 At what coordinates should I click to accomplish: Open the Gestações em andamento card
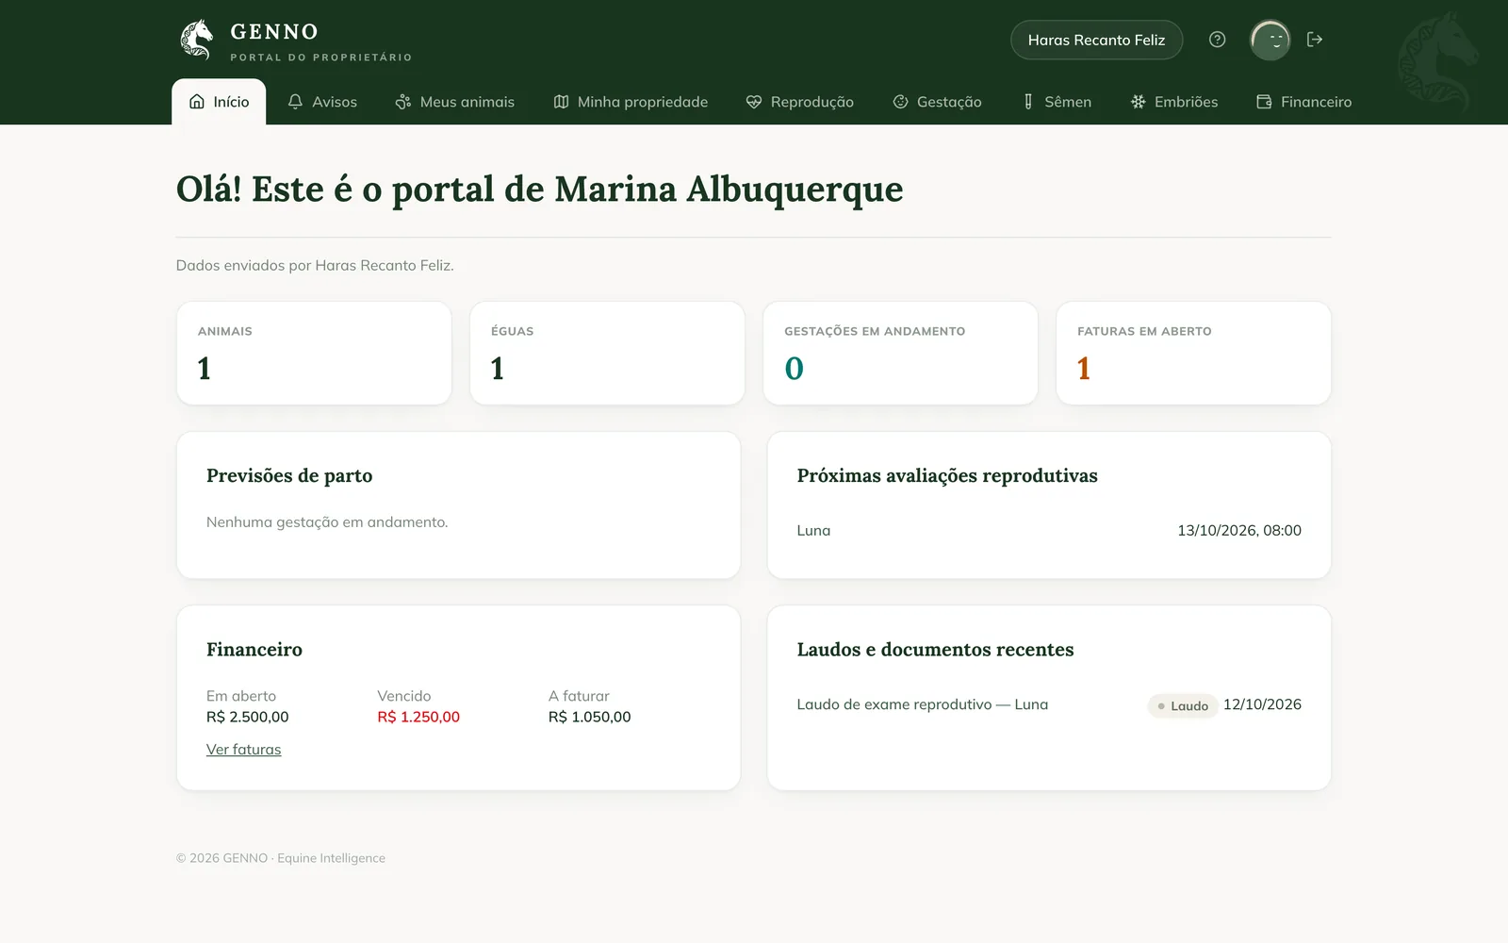(900, 354)
